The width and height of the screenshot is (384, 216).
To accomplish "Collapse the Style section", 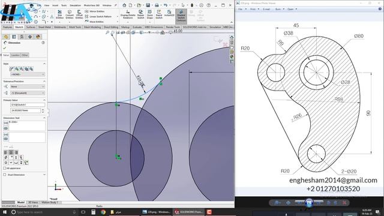I will (x=44, y=64).
